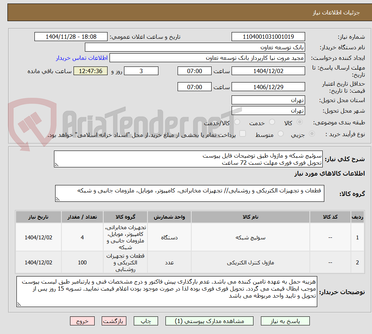Click the 'خروج' exit button
The image size is (372, 334).
coord(82,321)
